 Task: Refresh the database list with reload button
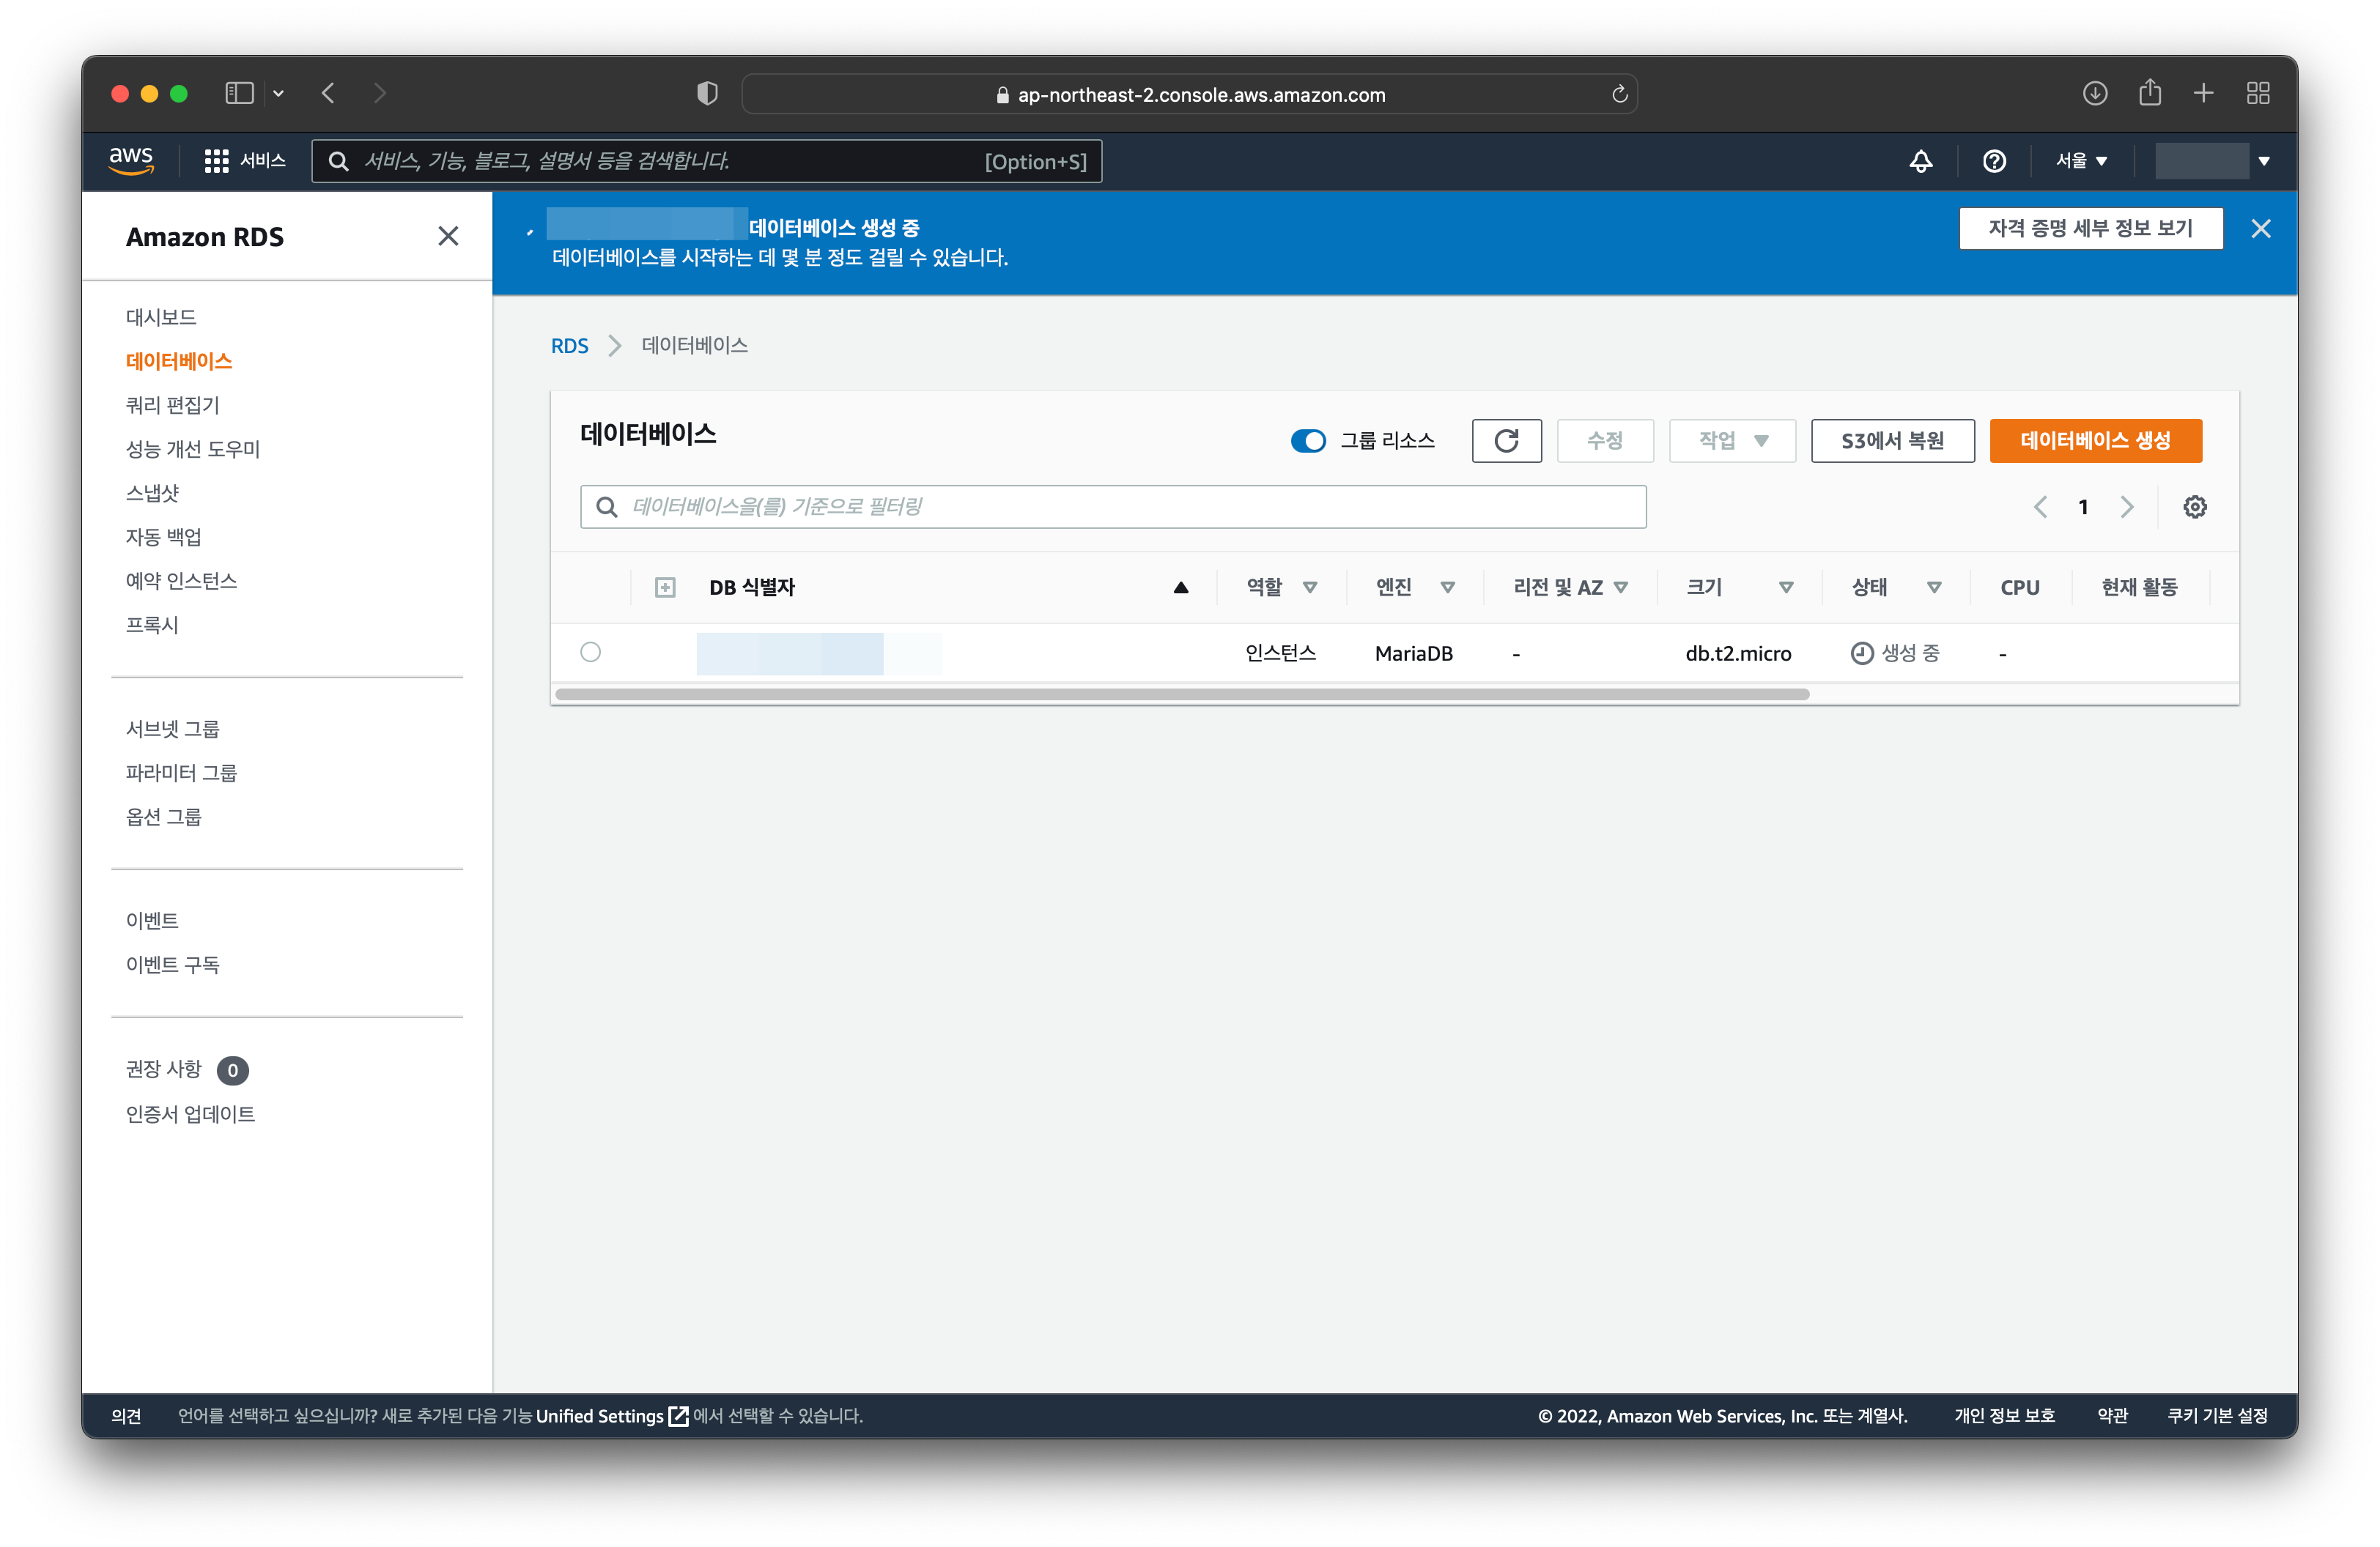click(x=1506, y=441)
